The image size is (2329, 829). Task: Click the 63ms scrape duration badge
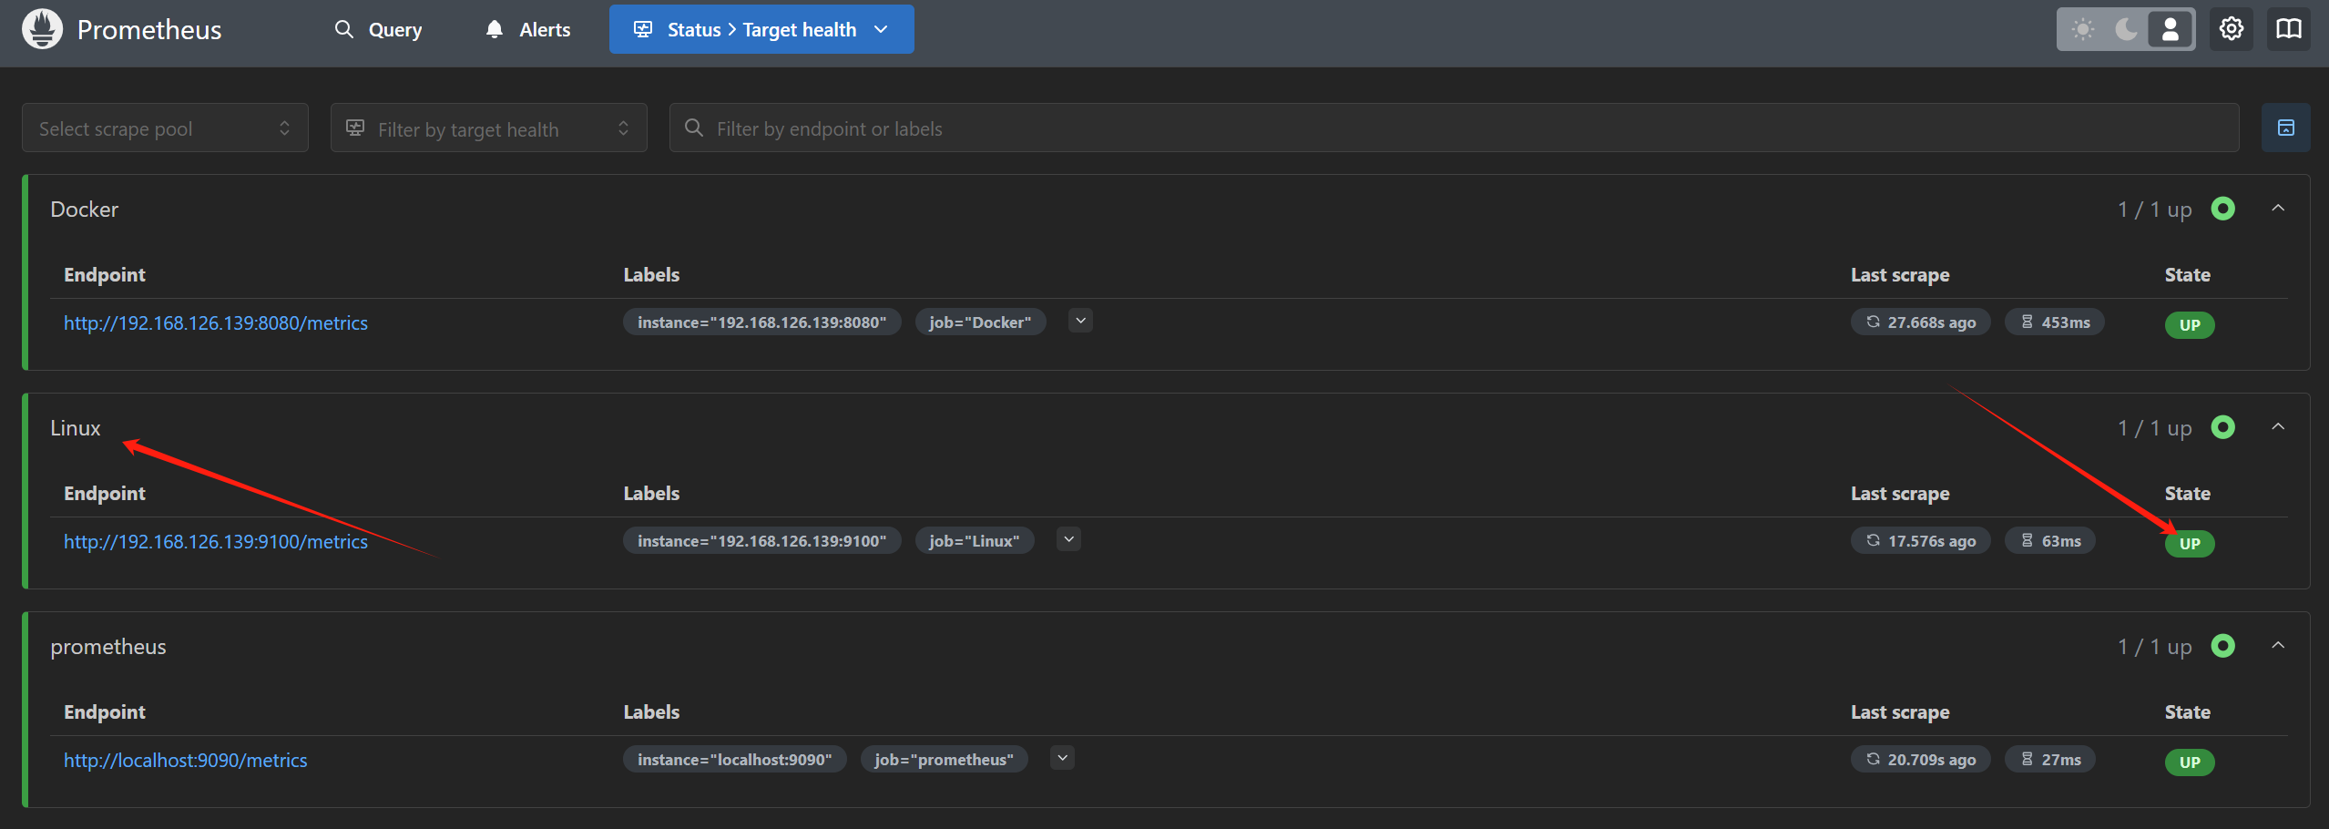pos(2049,540)
